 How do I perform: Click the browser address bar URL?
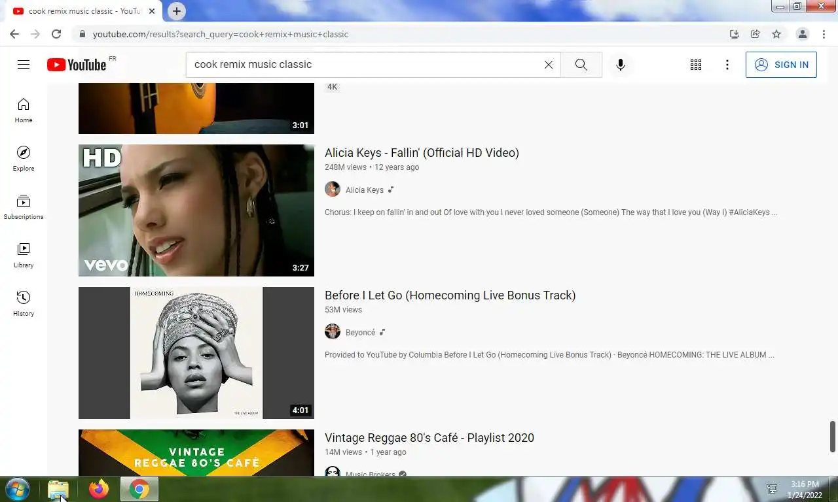click(221, 34)
